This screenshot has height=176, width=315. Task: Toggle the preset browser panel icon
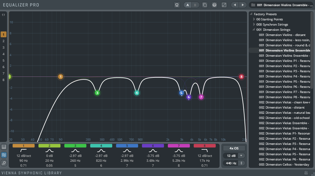click(x=177, y=5)
